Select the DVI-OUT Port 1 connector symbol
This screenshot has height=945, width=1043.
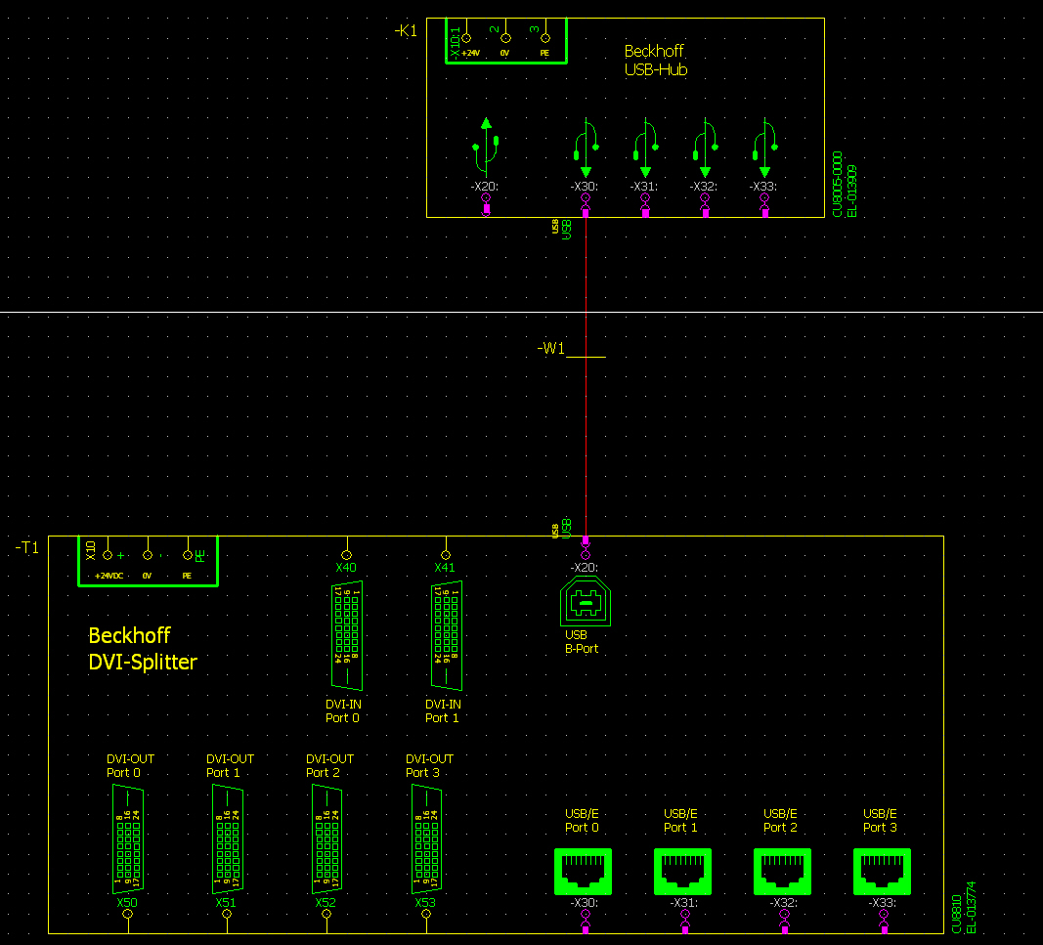[228, 839]
